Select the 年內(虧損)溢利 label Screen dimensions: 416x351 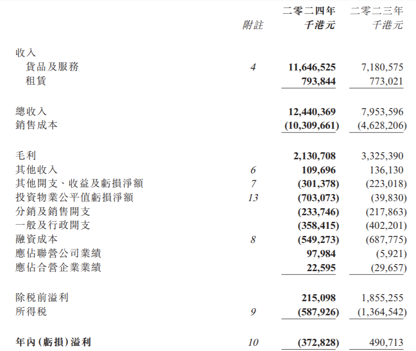tap(53, 342)
